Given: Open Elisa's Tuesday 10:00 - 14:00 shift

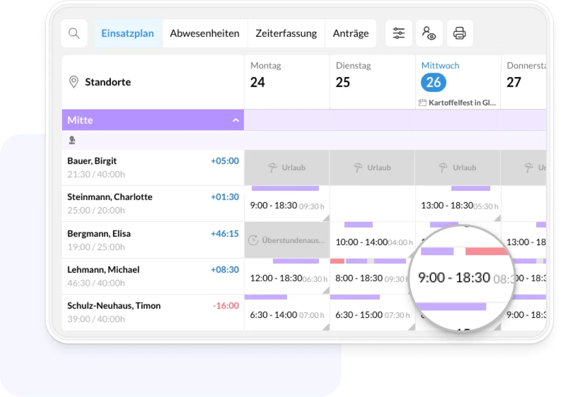Looking at the screenshot, I should coord(372,240).
